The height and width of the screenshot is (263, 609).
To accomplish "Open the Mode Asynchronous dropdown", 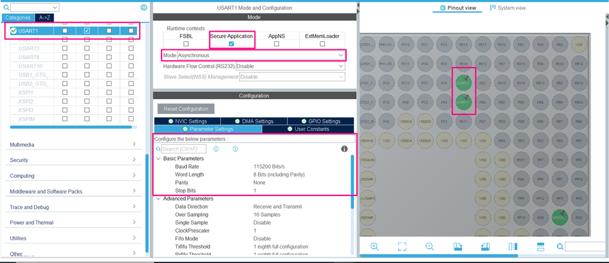I will (x=261, y=55).
